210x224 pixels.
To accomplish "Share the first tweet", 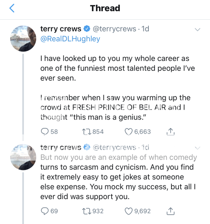I will [170, 131].
